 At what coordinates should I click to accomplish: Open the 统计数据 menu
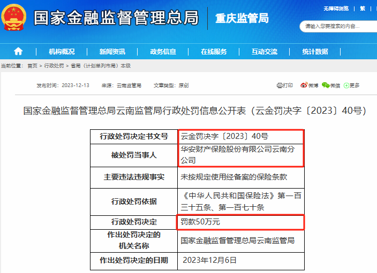point(315,52)
